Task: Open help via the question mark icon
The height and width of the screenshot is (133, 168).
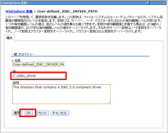Action: tap(148, 3)
